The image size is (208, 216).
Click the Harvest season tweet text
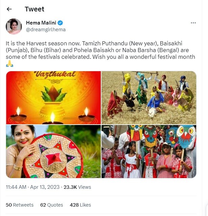click(x=100, y=50)
